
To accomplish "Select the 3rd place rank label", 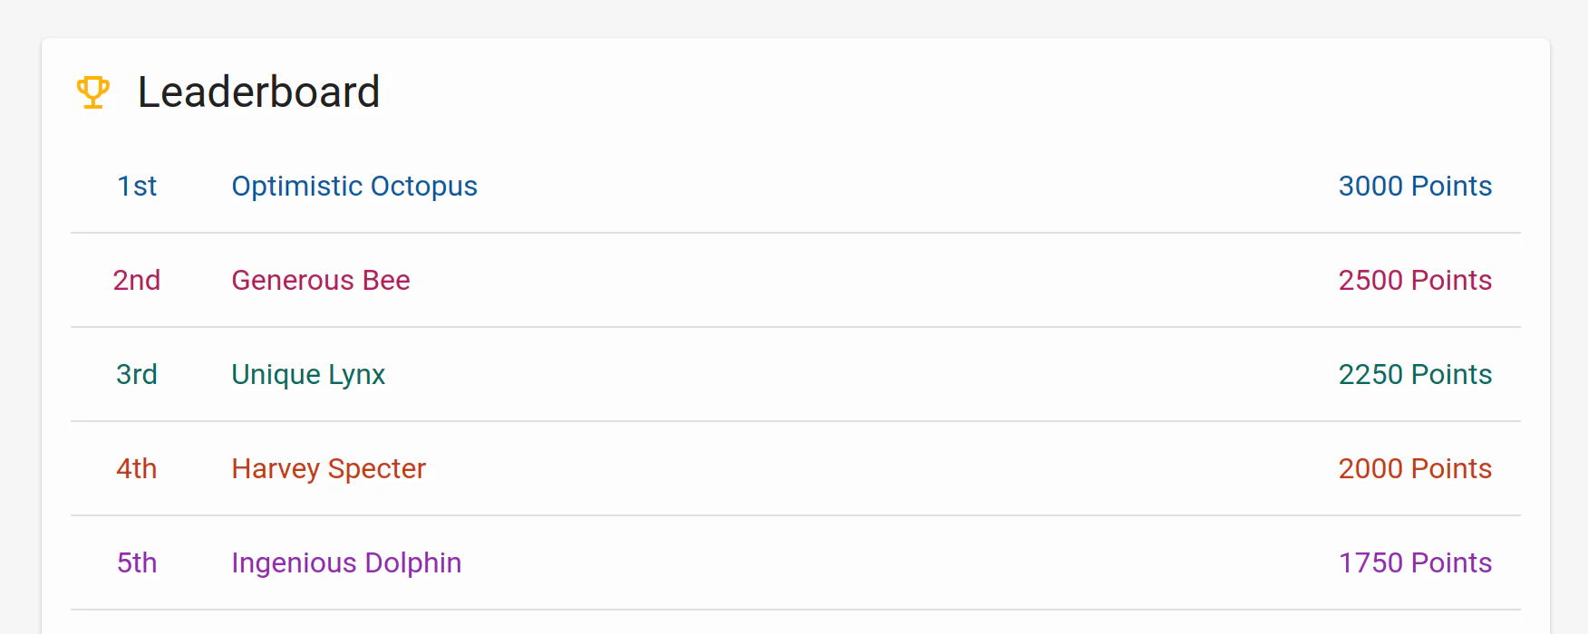I will coord(137,374).
